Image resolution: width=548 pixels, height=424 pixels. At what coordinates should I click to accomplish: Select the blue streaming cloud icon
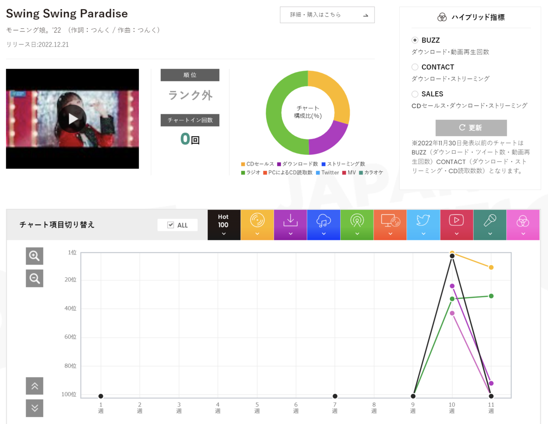tap(324, 220)
